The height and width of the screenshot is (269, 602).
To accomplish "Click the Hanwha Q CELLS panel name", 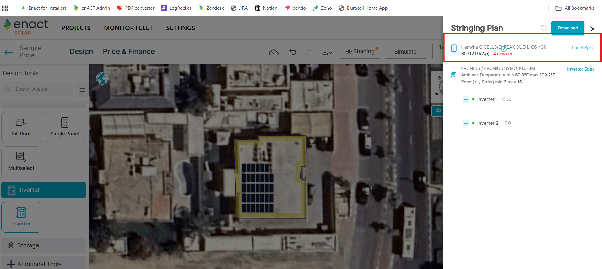I will (504, 47).
